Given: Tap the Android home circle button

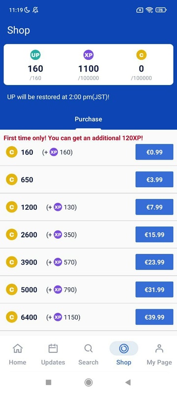Looking at the screenshot, I should (88, 382).
